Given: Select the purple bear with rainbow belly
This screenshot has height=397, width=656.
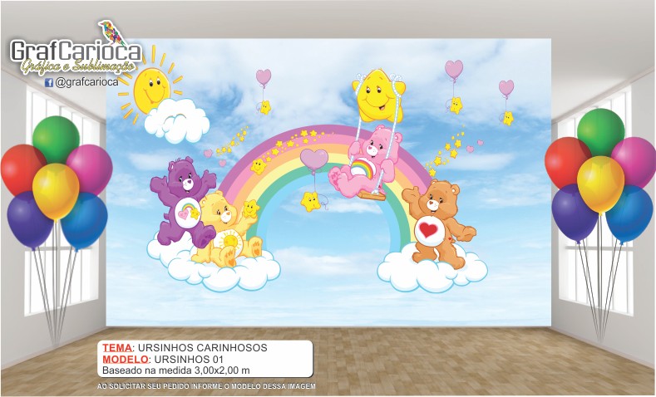Looking at the screenshot, I should tap(176, 200).
